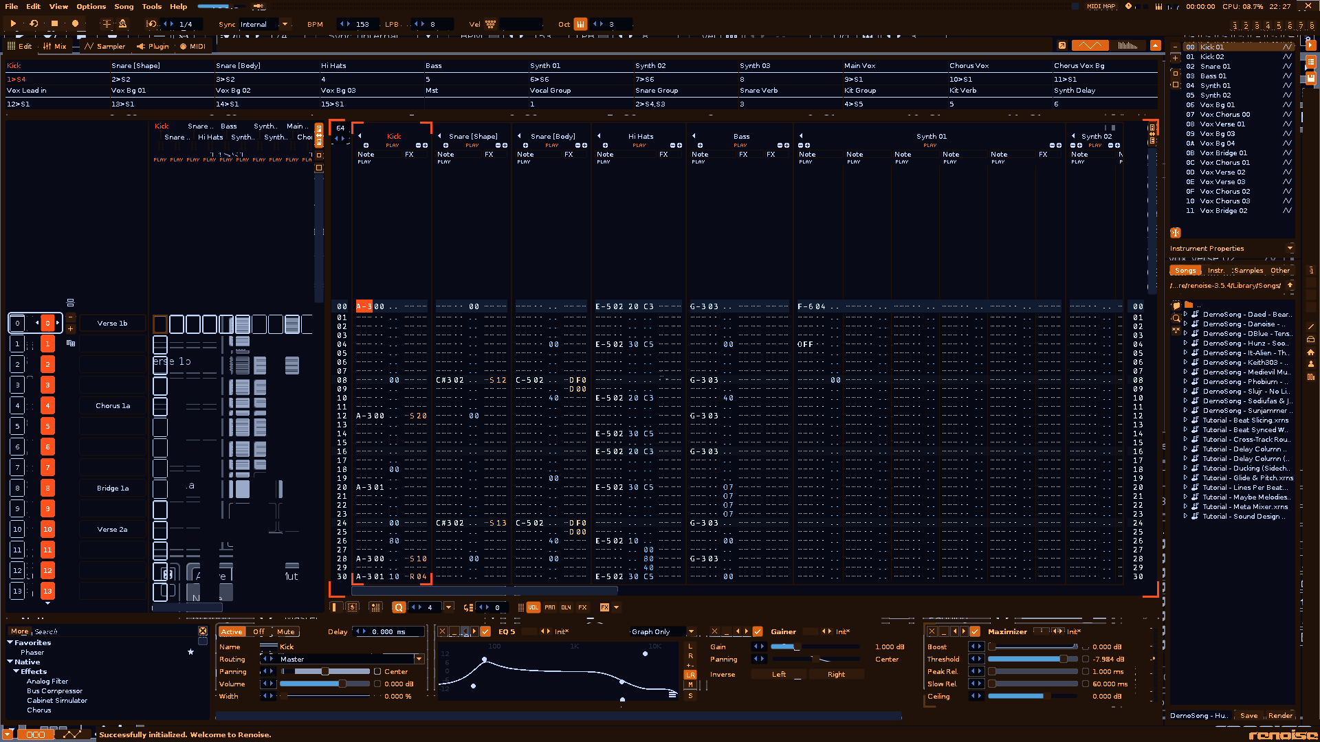The image size is (1320, 742).
Task: Switch to the Mix tab
Action: [55, 46]
